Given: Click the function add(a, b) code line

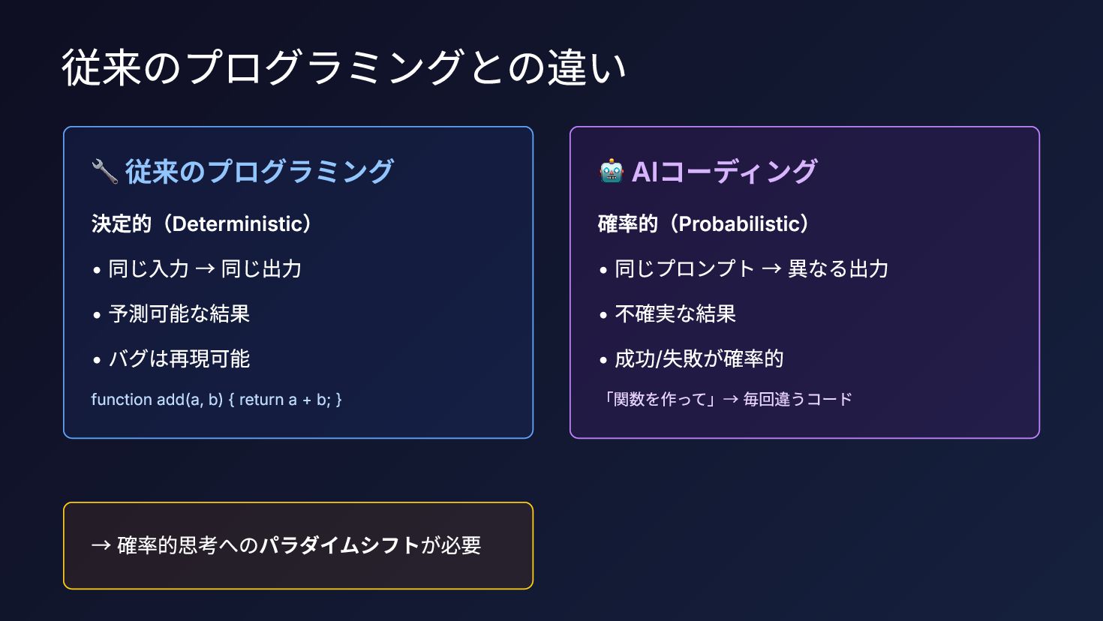Looking at the screenshot, I should pyautogui.click(x=216, y=400).
